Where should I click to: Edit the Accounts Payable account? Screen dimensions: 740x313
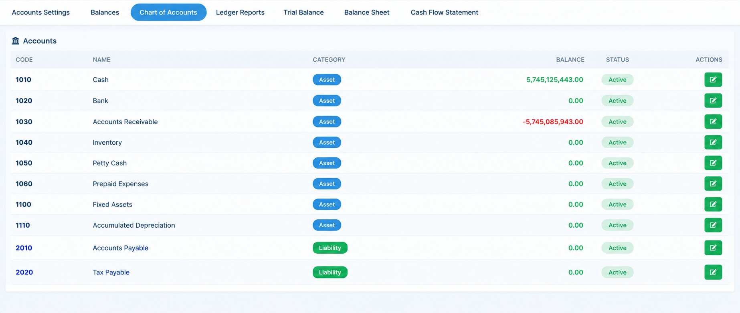(713, 248)
